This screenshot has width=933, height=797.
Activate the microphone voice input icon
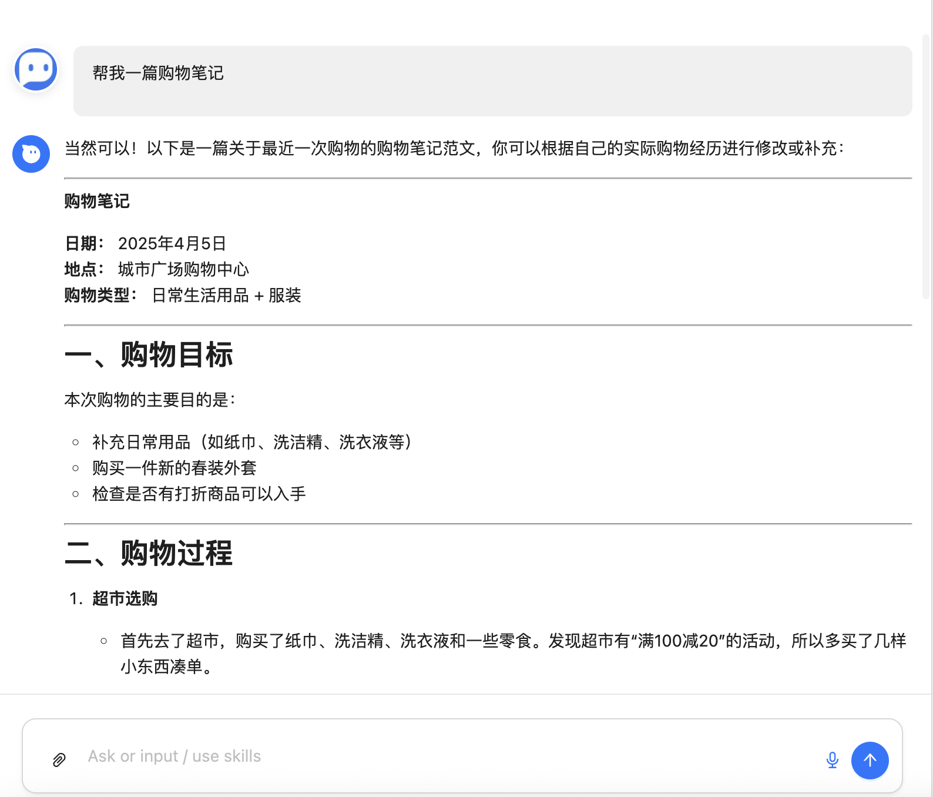(832, 760)
